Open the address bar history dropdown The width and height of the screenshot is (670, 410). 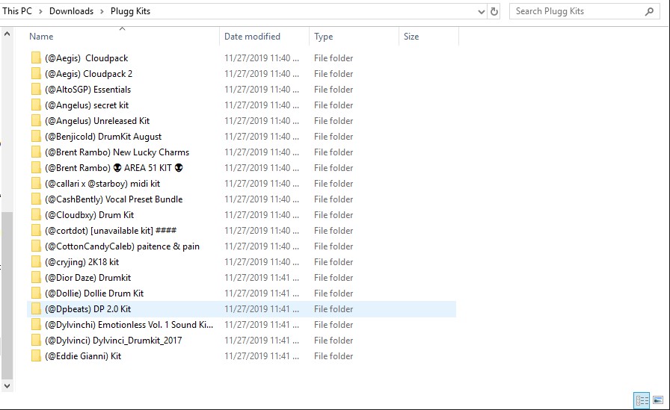coord(481,11)
